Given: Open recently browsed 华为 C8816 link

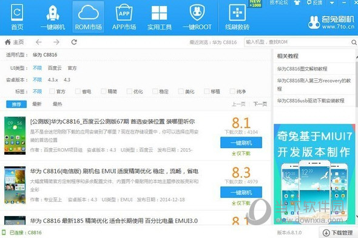Looking at the screenshot, I should pyautogui.click(x=225, y=42).
